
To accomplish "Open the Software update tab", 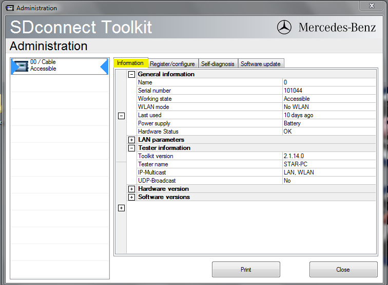I will [261, 64].
